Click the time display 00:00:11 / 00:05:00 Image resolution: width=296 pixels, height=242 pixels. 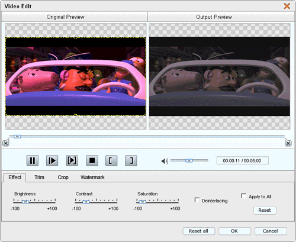(x=243, y=160)
